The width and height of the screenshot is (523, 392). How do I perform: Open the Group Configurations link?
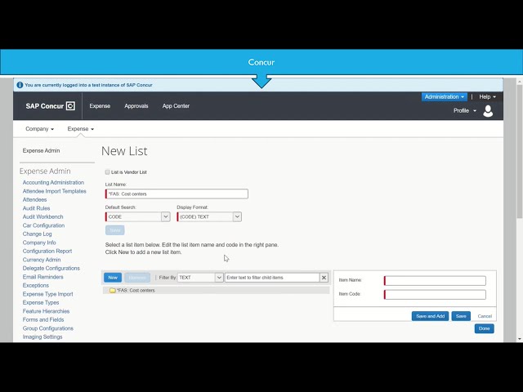pos(48,328)
